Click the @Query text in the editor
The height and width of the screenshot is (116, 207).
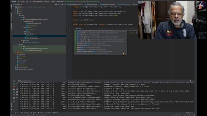tap(78, 29)
